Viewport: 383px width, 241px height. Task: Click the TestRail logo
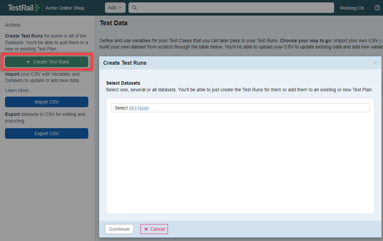click(x=23, y=8)
